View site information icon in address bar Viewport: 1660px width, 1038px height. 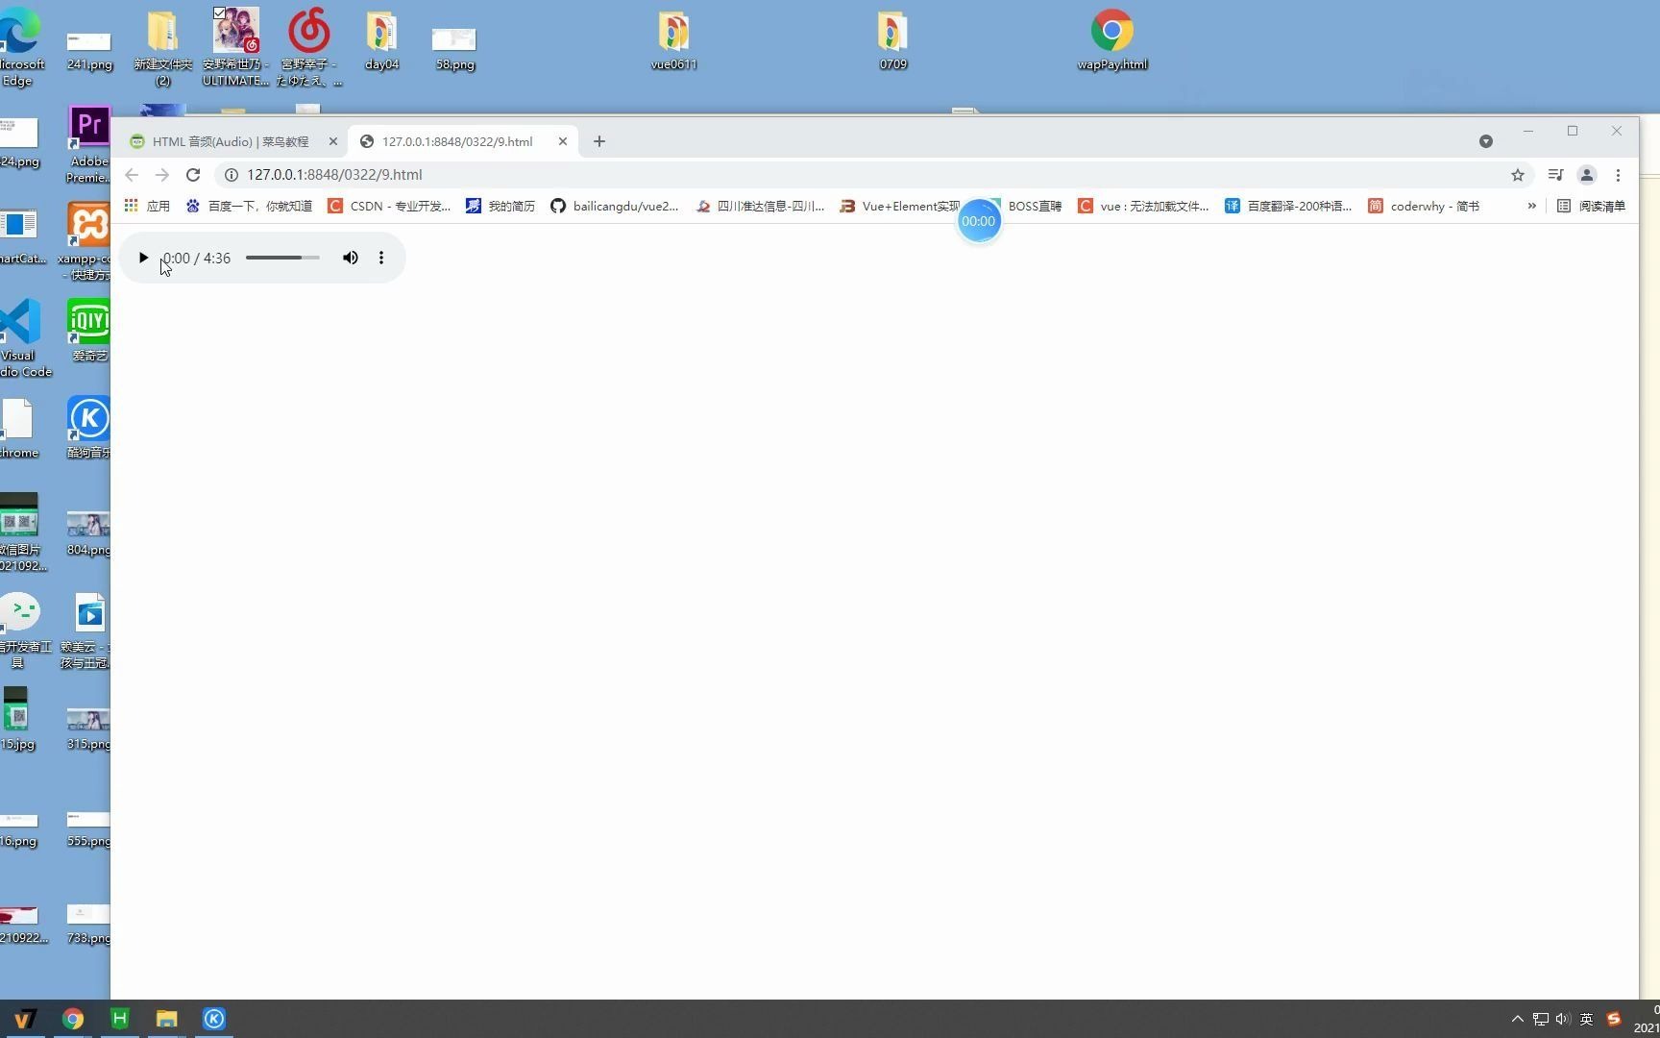click(x=232, y=175)
